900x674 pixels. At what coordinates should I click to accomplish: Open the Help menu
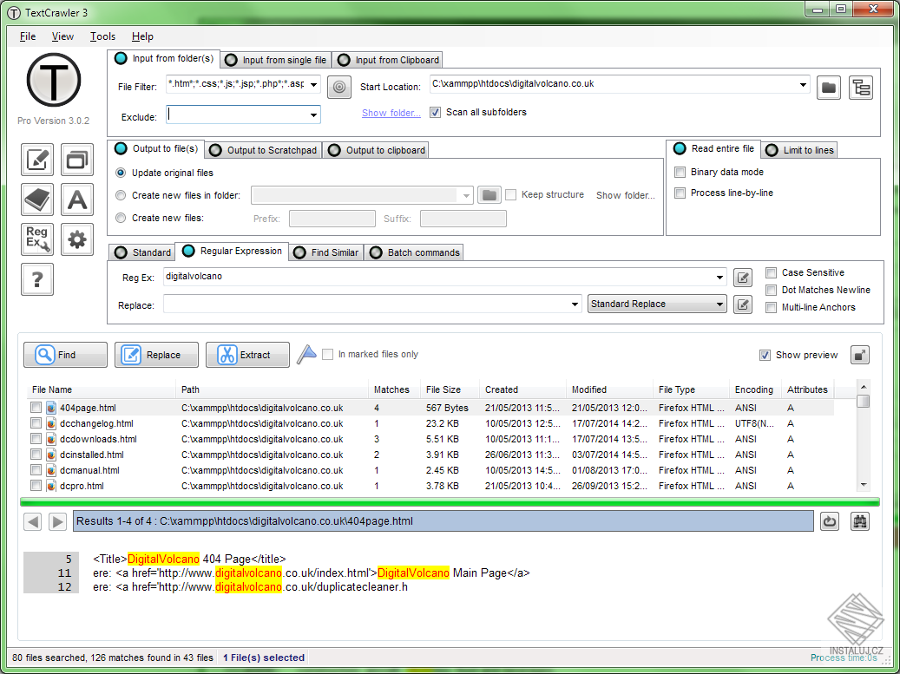tap(142, 36)
